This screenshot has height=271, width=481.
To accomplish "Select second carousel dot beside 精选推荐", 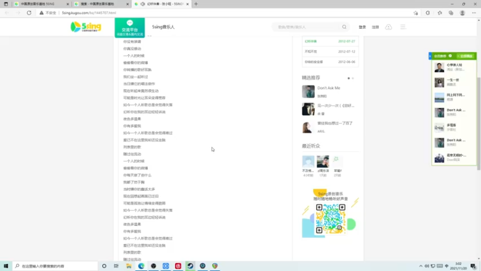I will point(353,78).
